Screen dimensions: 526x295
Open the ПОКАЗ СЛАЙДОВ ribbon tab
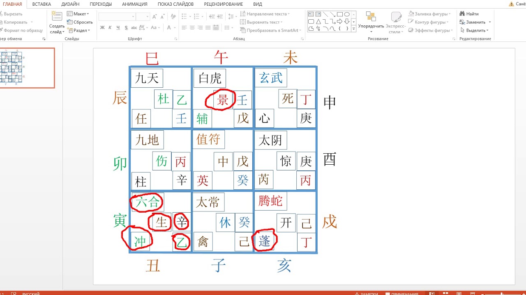175,4
